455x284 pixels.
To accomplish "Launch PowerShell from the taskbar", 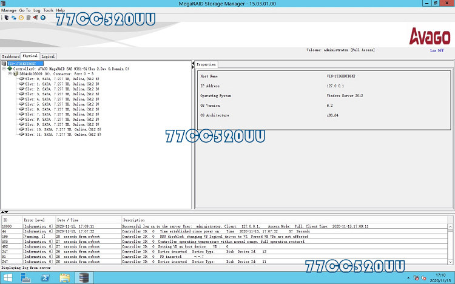I will click(45, 278).
